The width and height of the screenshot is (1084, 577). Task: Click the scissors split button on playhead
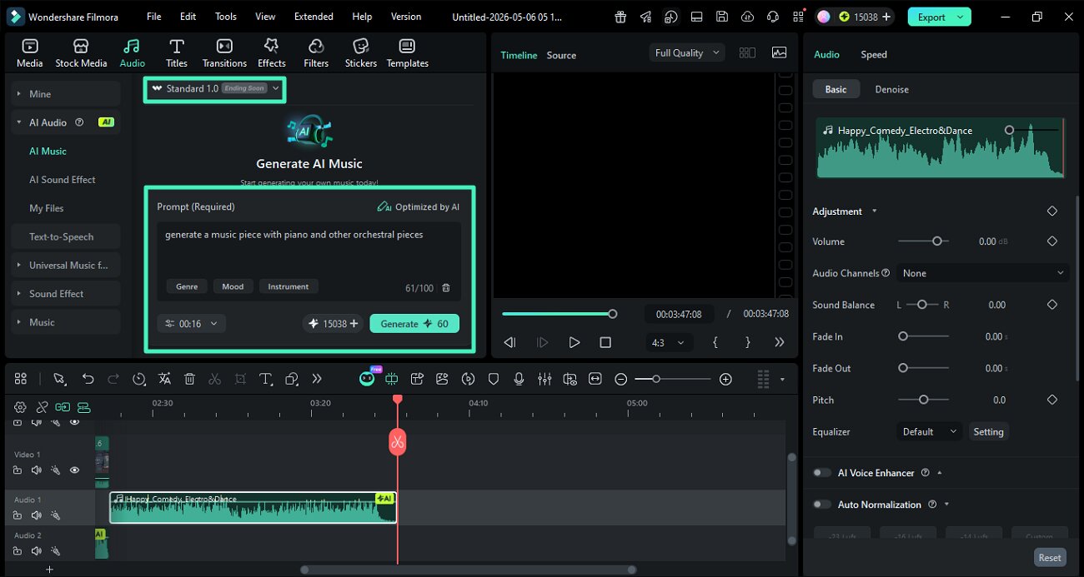tap(397, 441)
